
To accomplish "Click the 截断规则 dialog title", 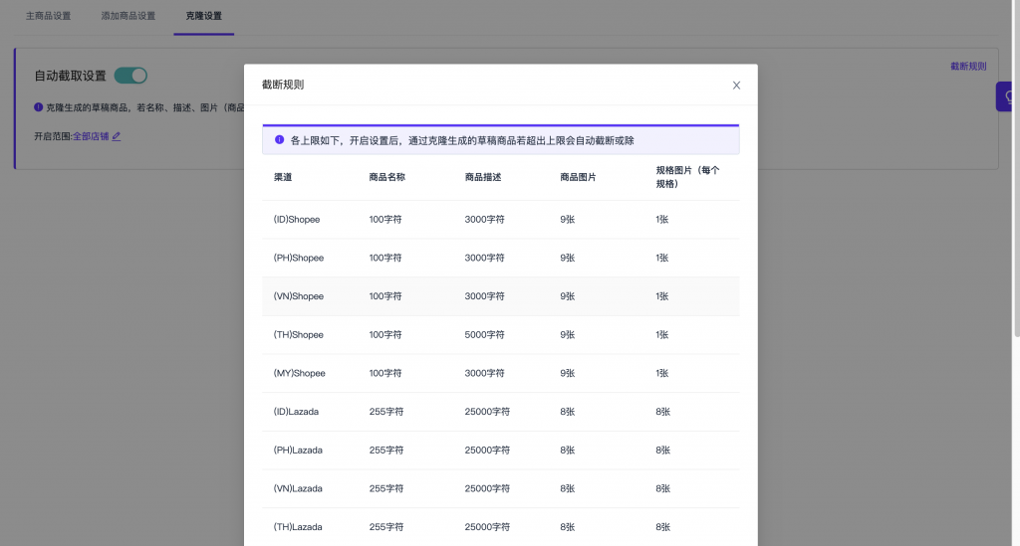I will pos(283,85).
